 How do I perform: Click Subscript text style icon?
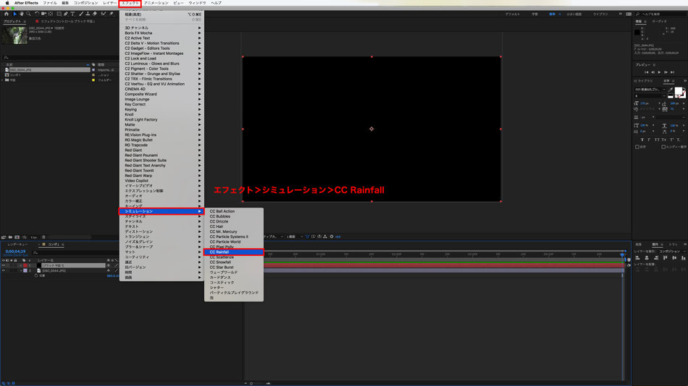679,140
